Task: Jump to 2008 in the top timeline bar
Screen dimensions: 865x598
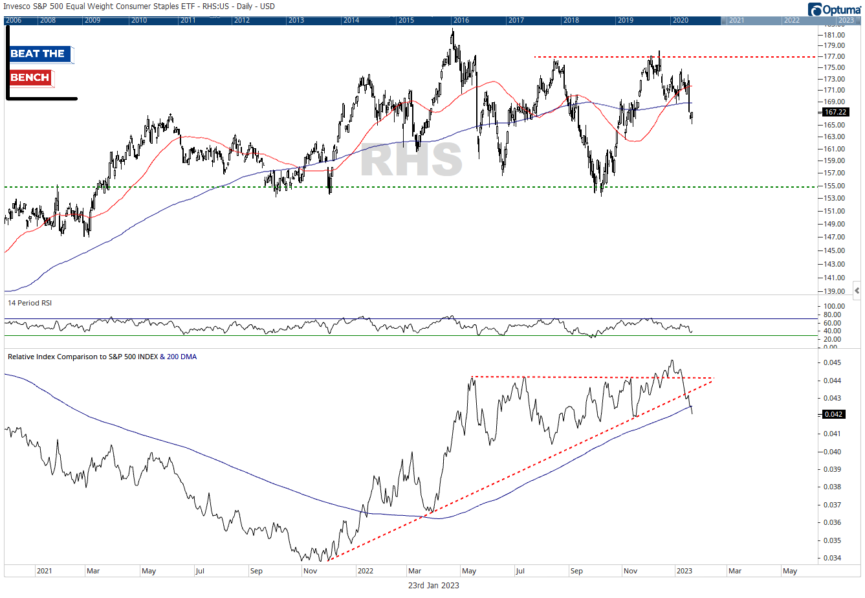Action: point(48,20)
